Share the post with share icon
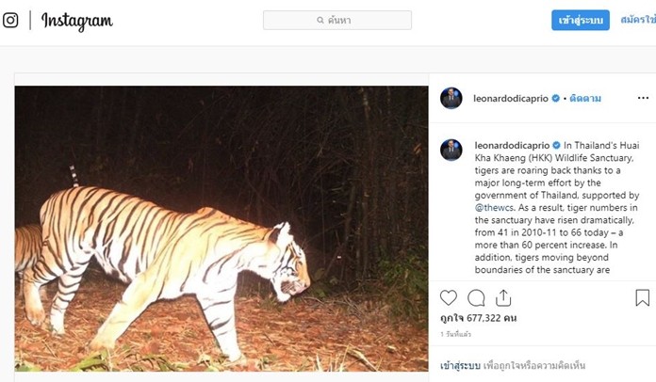 tap(503, 297)
